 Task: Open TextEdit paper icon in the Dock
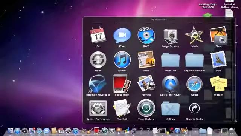click(155, 131)
